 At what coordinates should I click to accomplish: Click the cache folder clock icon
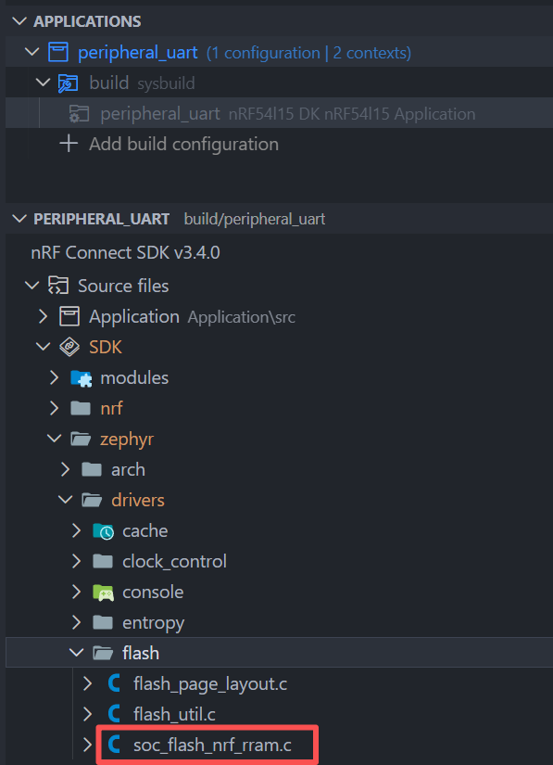coord(103,530)
